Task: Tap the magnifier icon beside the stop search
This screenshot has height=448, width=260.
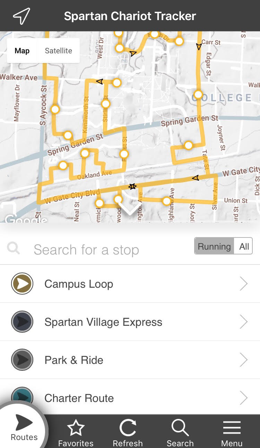Action: [14, 249]
